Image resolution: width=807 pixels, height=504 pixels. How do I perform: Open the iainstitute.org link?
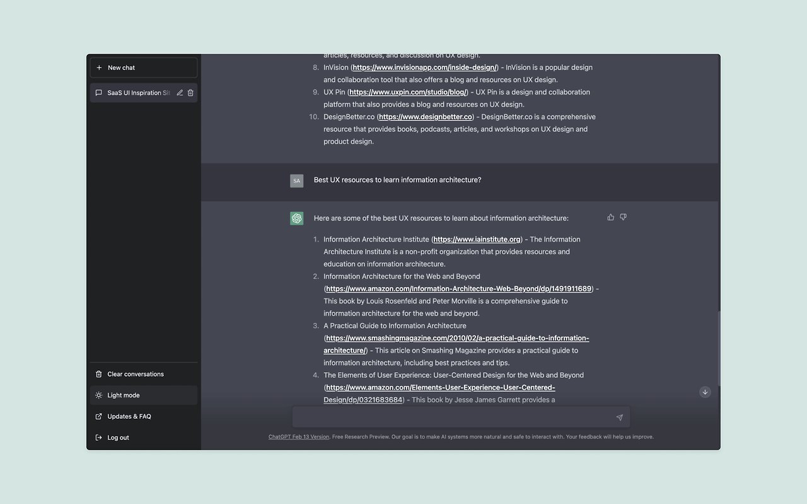tap(477, 240)
